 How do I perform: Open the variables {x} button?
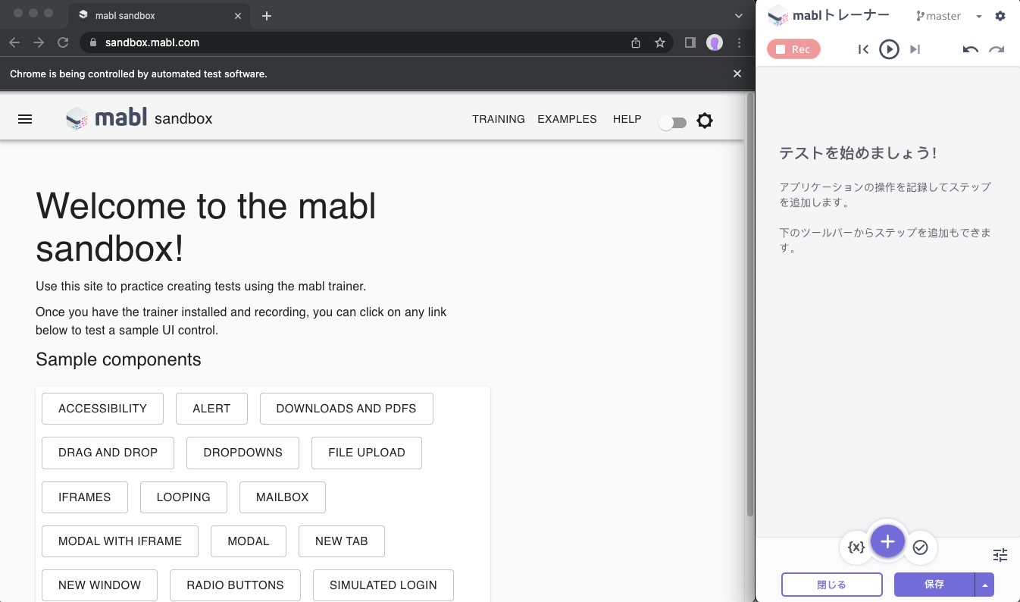[856, 547]
